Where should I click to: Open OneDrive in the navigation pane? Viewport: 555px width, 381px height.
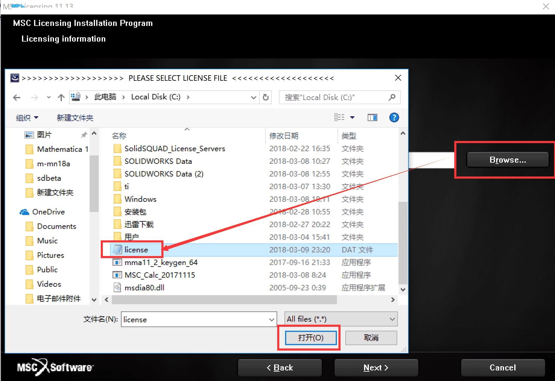coord(48,212)
